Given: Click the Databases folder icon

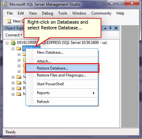Looking at the screenshot, I should pyautogui.click(x=19, y=49).
